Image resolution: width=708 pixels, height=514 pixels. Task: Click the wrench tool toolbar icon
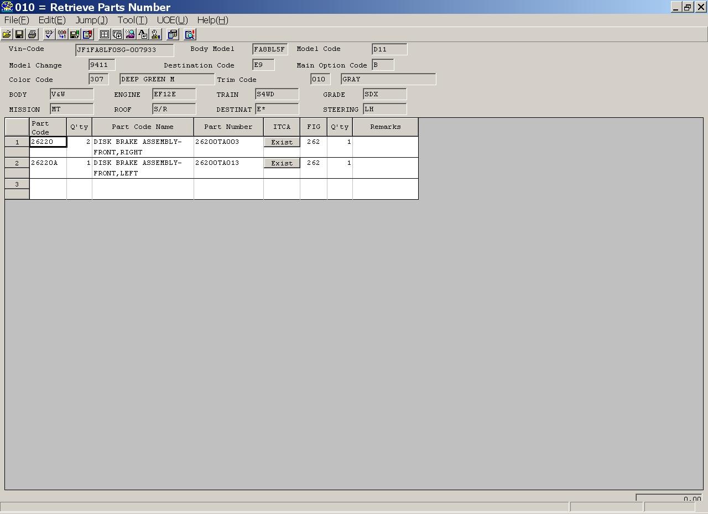[x=155, y=34]
